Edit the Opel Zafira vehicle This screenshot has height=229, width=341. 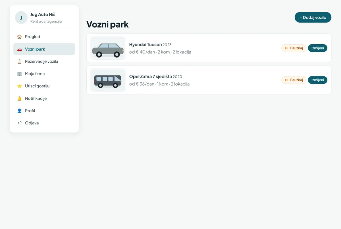318,80
